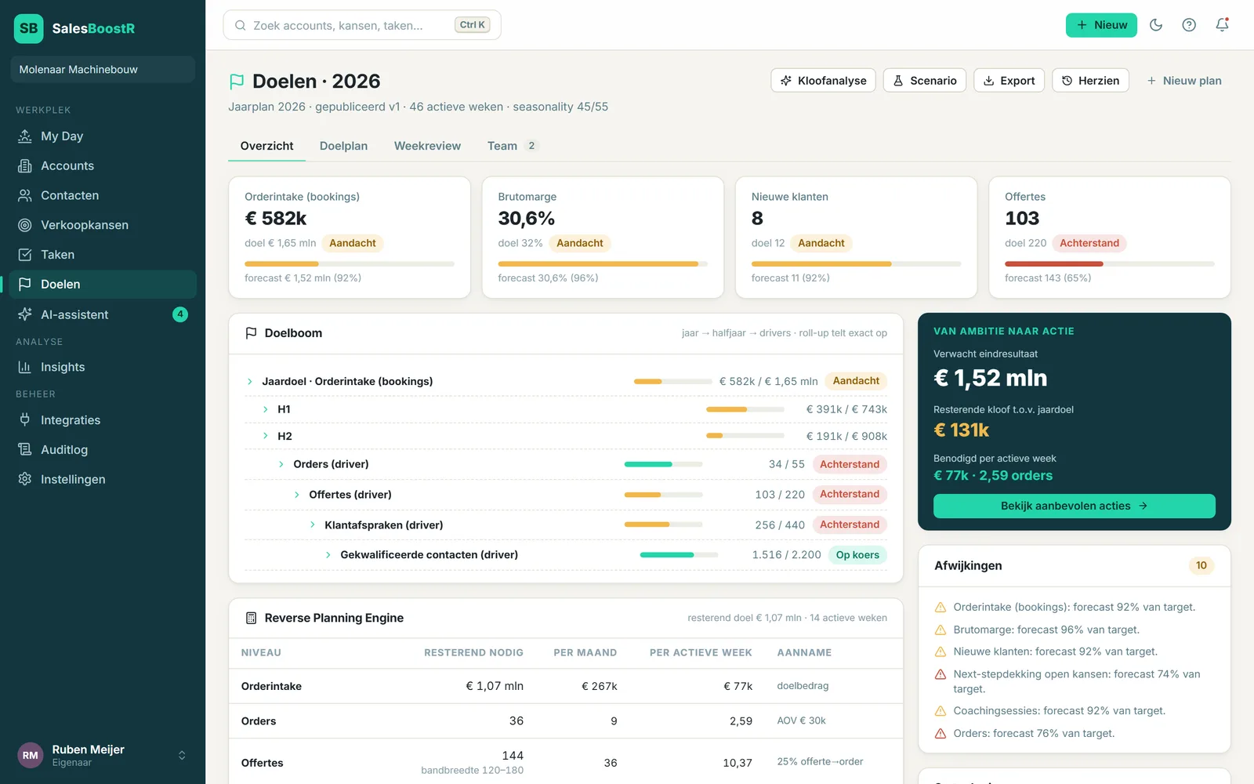1254x784 pixels.
Task: Click the PER ACTIEVE WEEK column header
Action: click(x=701, y=652)
